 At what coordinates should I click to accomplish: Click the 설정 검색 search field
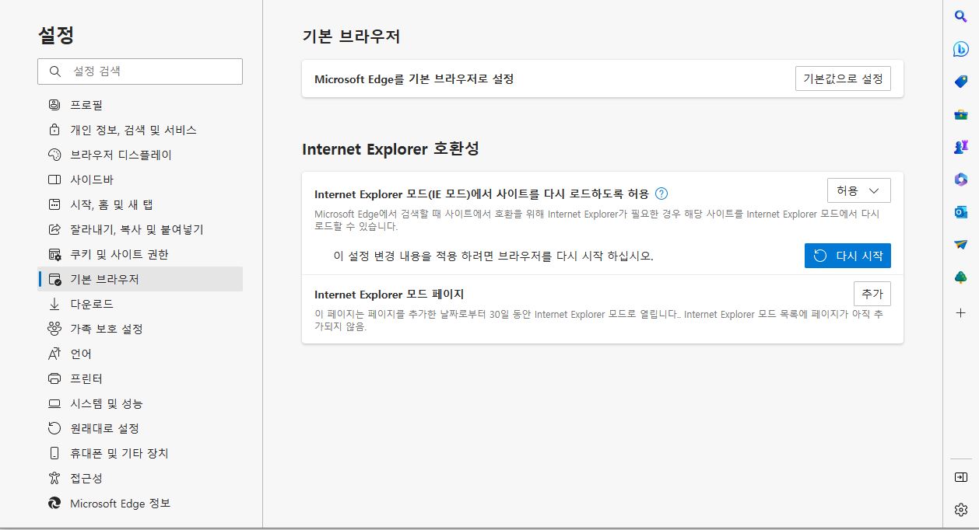pos(140,71)
